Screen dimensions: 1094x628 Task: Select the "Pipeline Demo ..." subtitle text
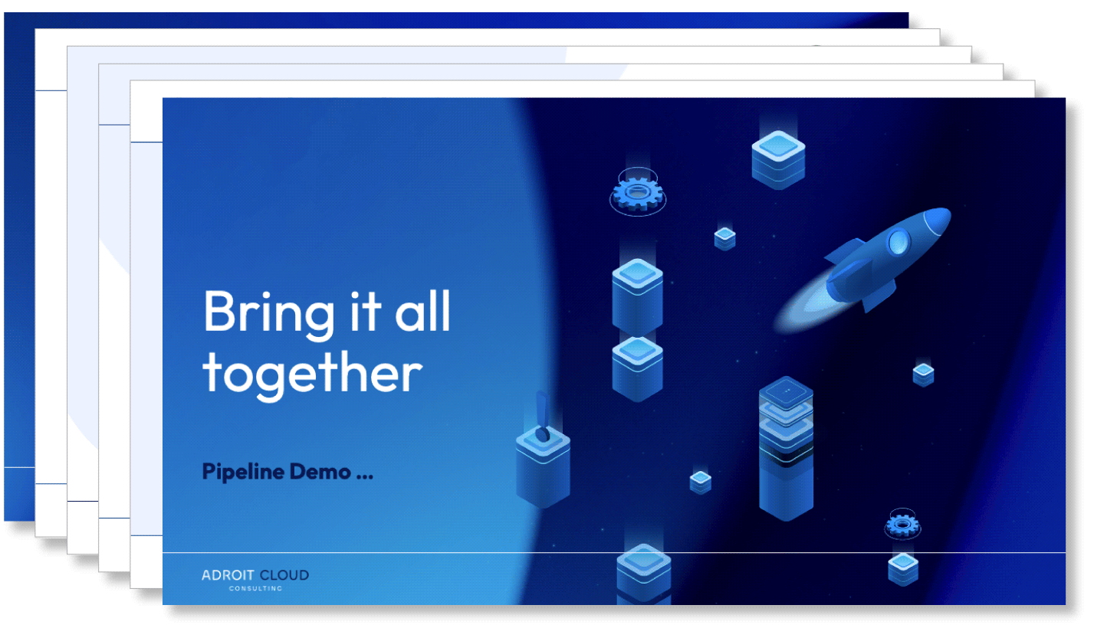[x=287, y=472]
